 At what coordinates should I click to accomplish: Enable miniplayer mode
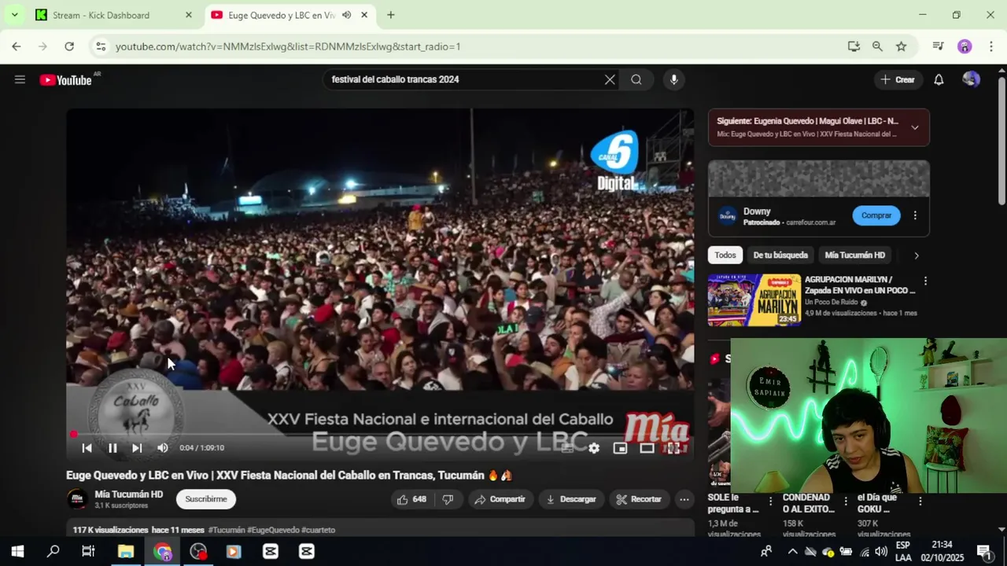point(620,448)
